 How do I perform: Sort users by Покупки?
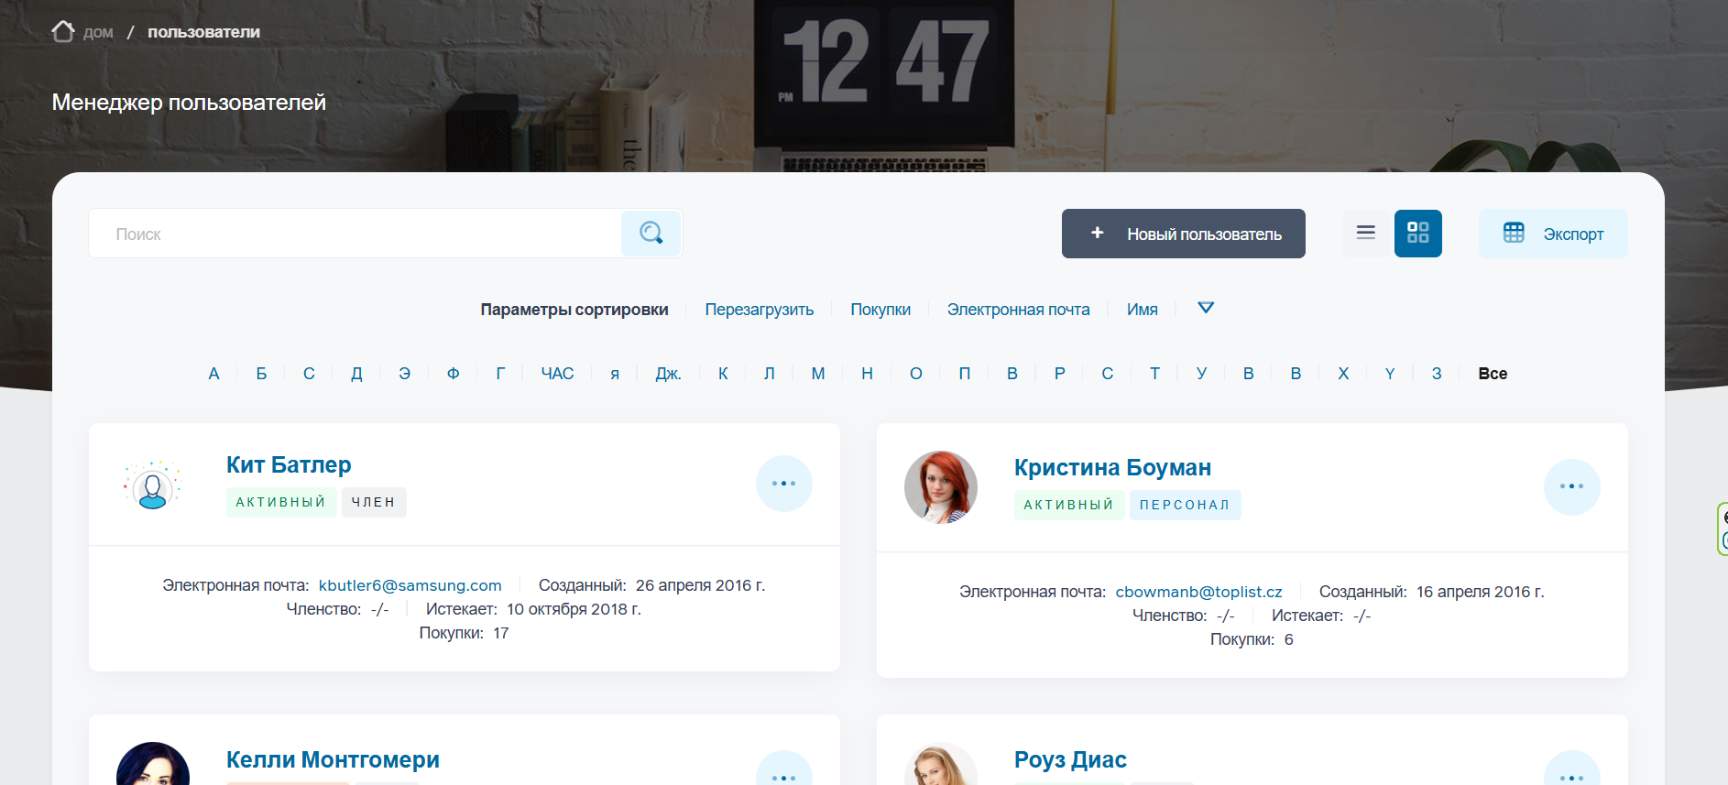click(x=880, y=310)
